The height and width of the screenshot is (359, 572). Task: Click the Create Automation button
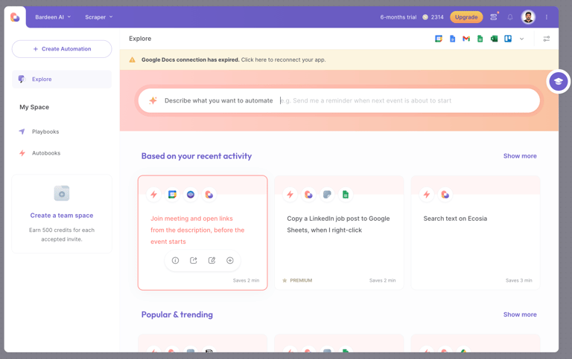point(62,49)
